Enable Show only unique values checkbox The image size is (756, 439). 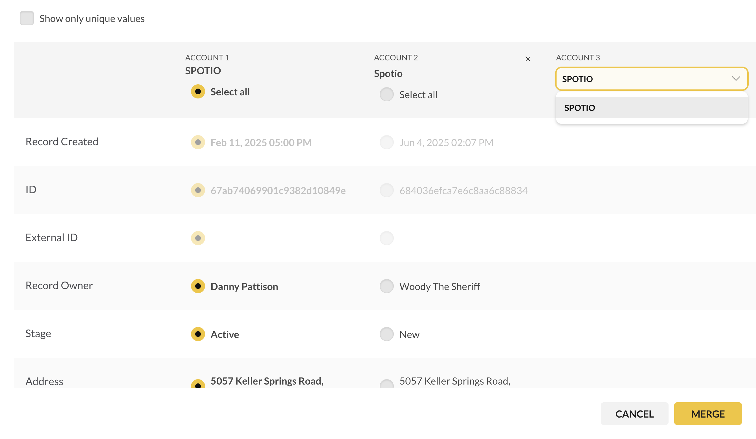pos(27,18)
